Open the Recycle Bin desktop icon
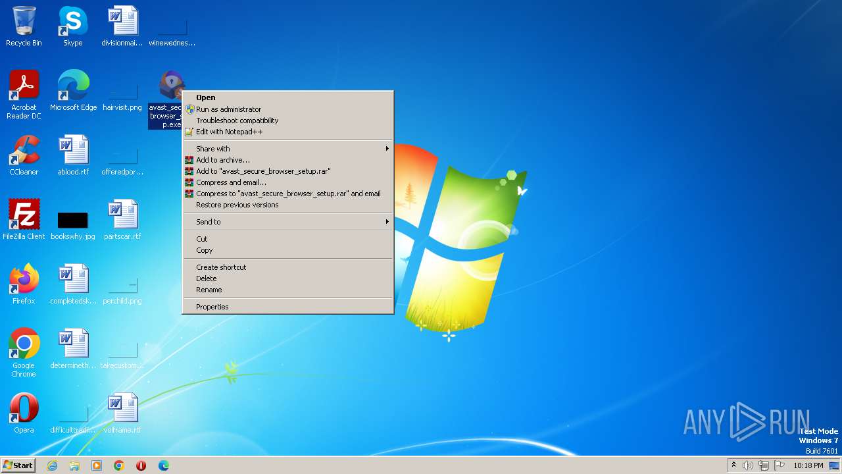842x474 pixels. point(24,26)
